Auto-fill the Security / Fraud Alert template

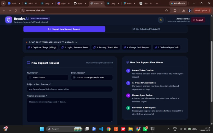click(106, 47)
